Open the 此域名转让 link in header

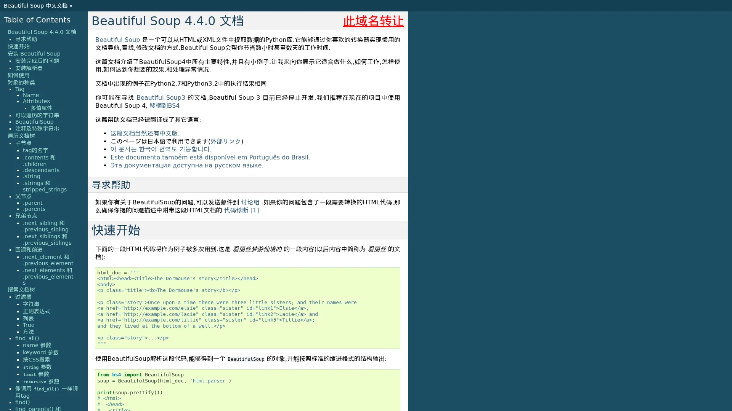tap(373, 21)
